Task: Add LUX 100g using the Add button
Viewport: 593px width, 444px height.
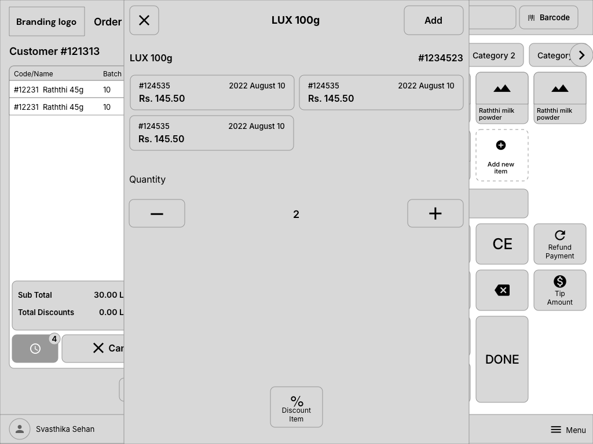Action: click(433, 20)
